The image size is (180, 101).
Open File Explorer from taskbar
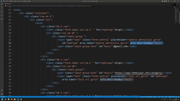15,99
